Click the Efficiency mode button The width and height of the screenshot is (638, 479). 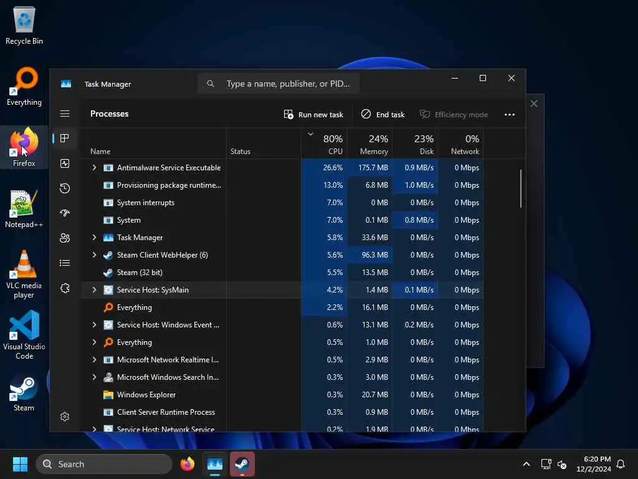pyautogui.click(x=454, y=115)
